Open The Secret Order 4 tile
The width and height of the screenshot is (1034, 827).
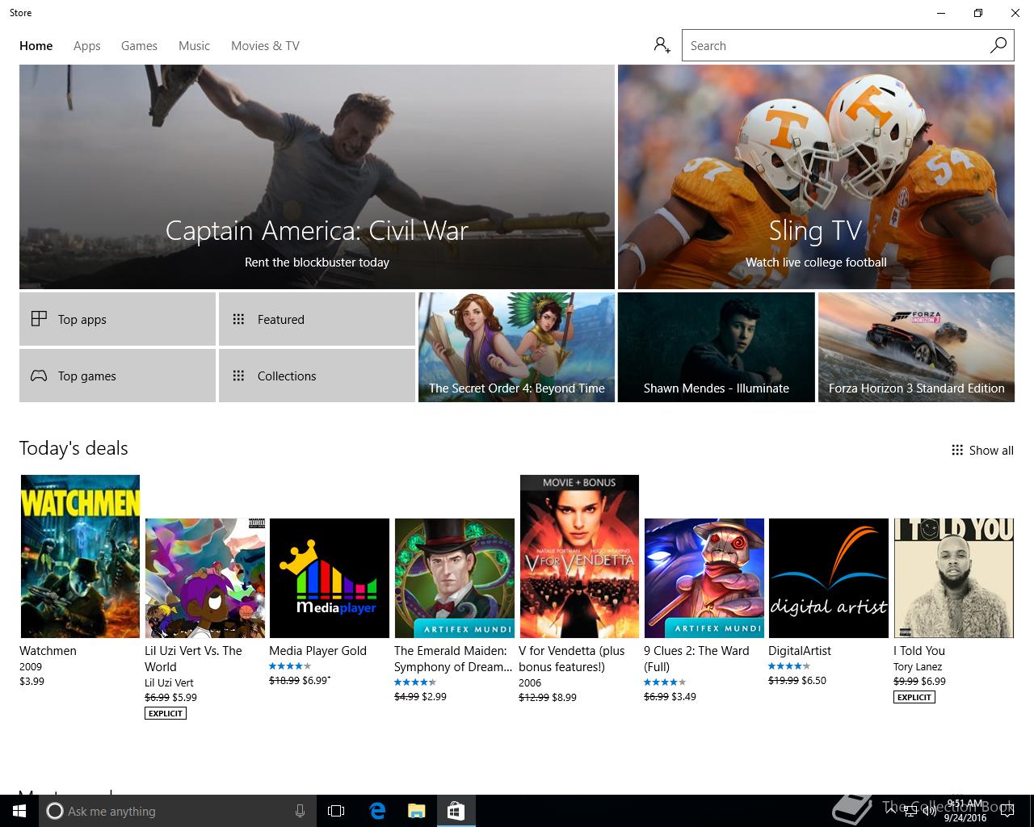click(x=516, y=347)
